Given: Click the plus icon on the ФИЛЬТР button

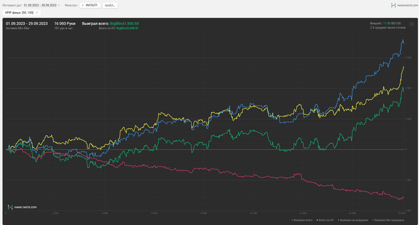Looking at the screenshot, I should 83,5.
